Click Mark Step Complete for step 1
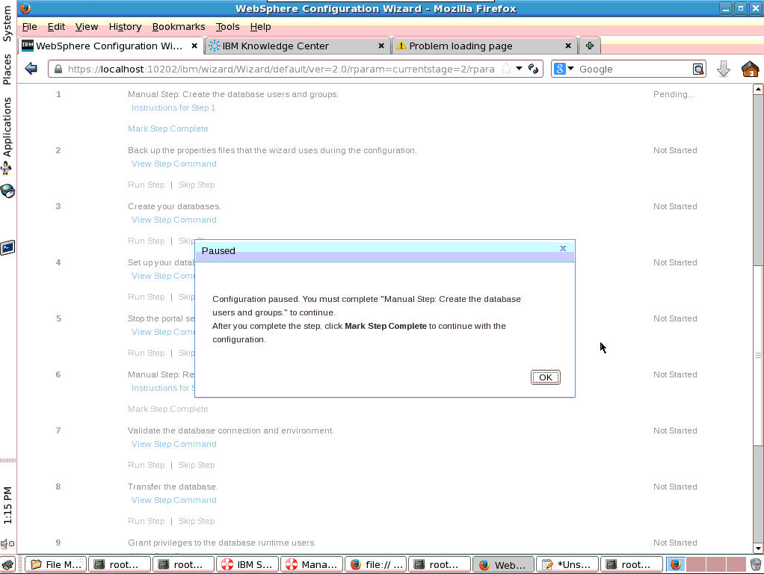 coord(168,129)
